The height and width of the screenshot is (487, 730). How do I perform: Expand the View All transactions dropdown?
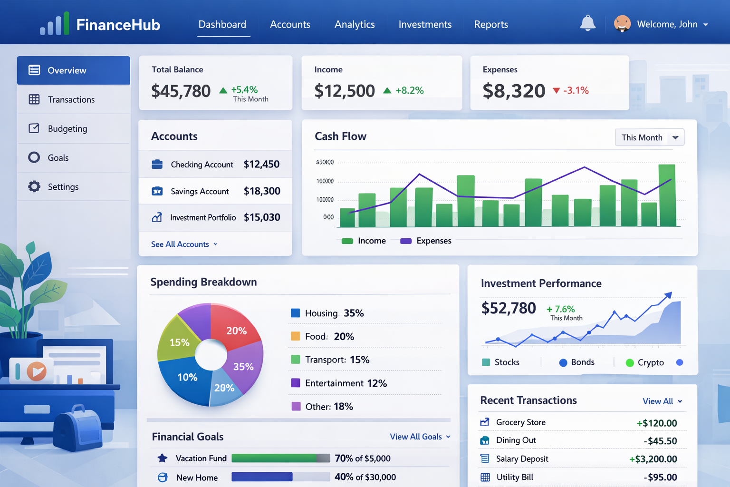662,401
